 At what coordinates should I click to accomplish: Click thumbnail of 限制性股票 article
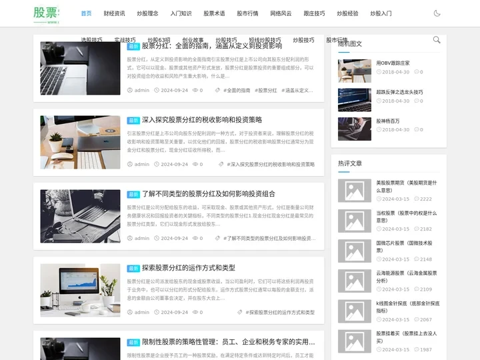[x=80, y=349]
